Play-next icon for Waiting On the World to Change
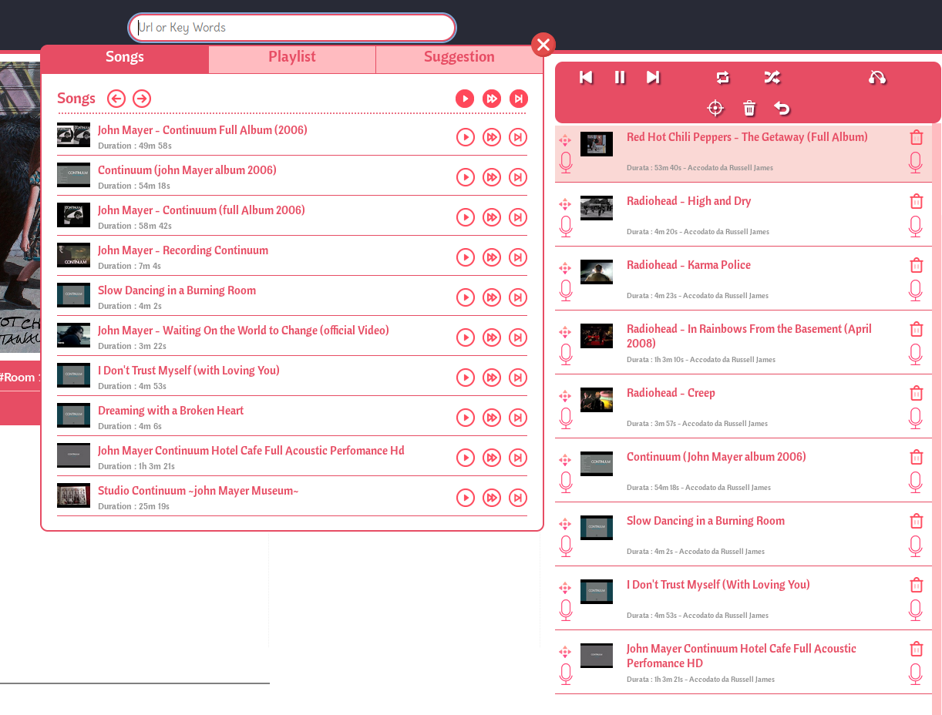 coord(518,337)
